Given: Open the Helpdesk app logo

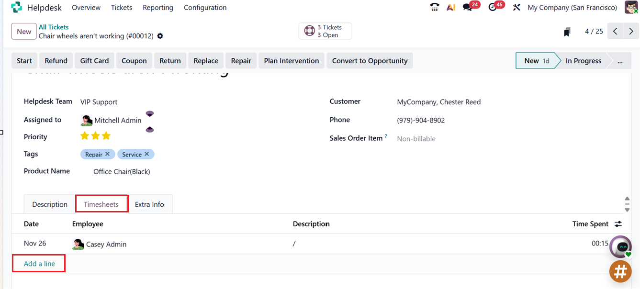Looking at the screenshot, I should point(16,7).
